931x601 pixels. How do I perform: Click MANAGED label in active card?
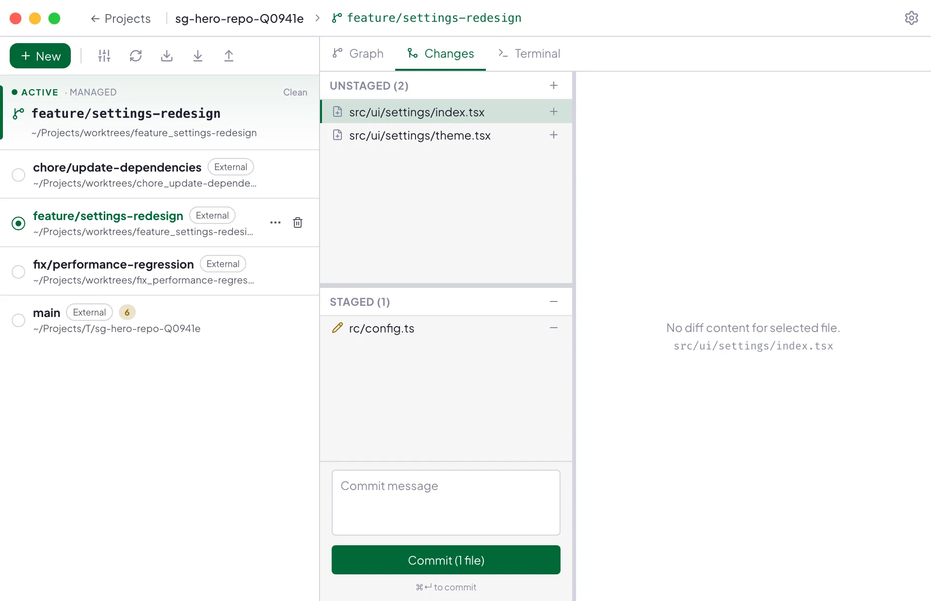coord(93,92)
